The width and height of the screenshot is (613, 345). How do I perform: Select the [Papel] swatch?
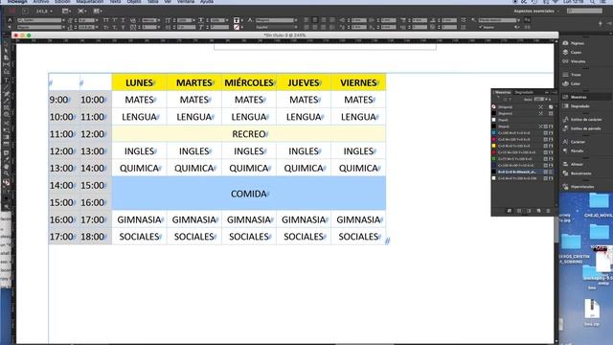(x=523, y=120)
